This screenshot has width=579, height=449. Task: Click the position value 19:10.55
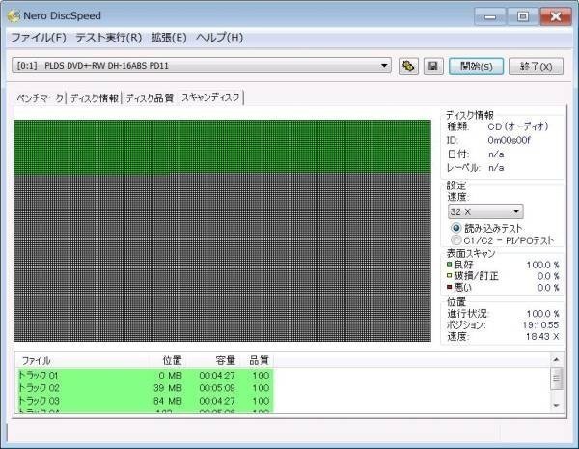coord(540,325)
